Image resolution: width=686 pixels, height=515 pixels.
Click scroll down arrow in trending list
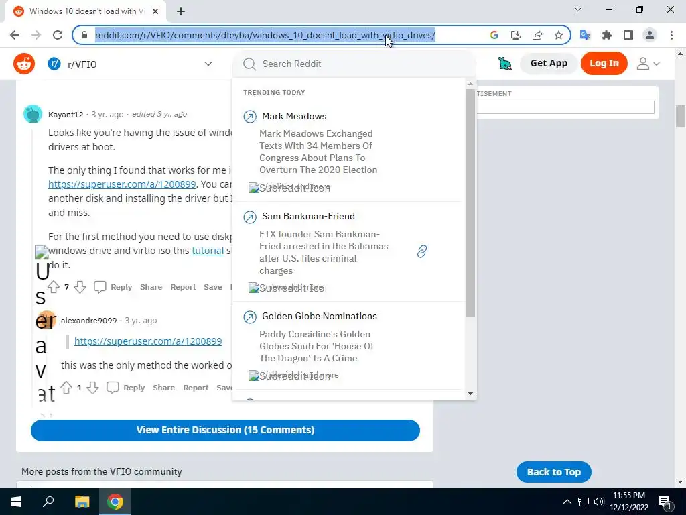470,394
